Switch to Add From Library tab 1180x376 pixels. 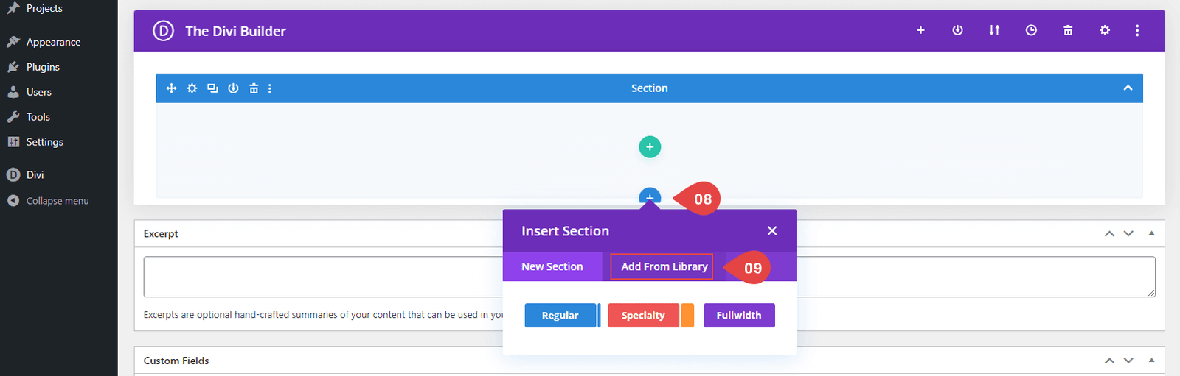click(662, 266)
